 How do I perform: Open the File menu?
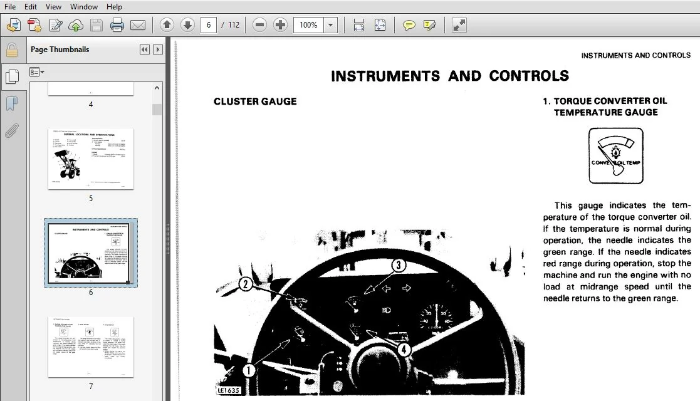[x=10, y=7]
